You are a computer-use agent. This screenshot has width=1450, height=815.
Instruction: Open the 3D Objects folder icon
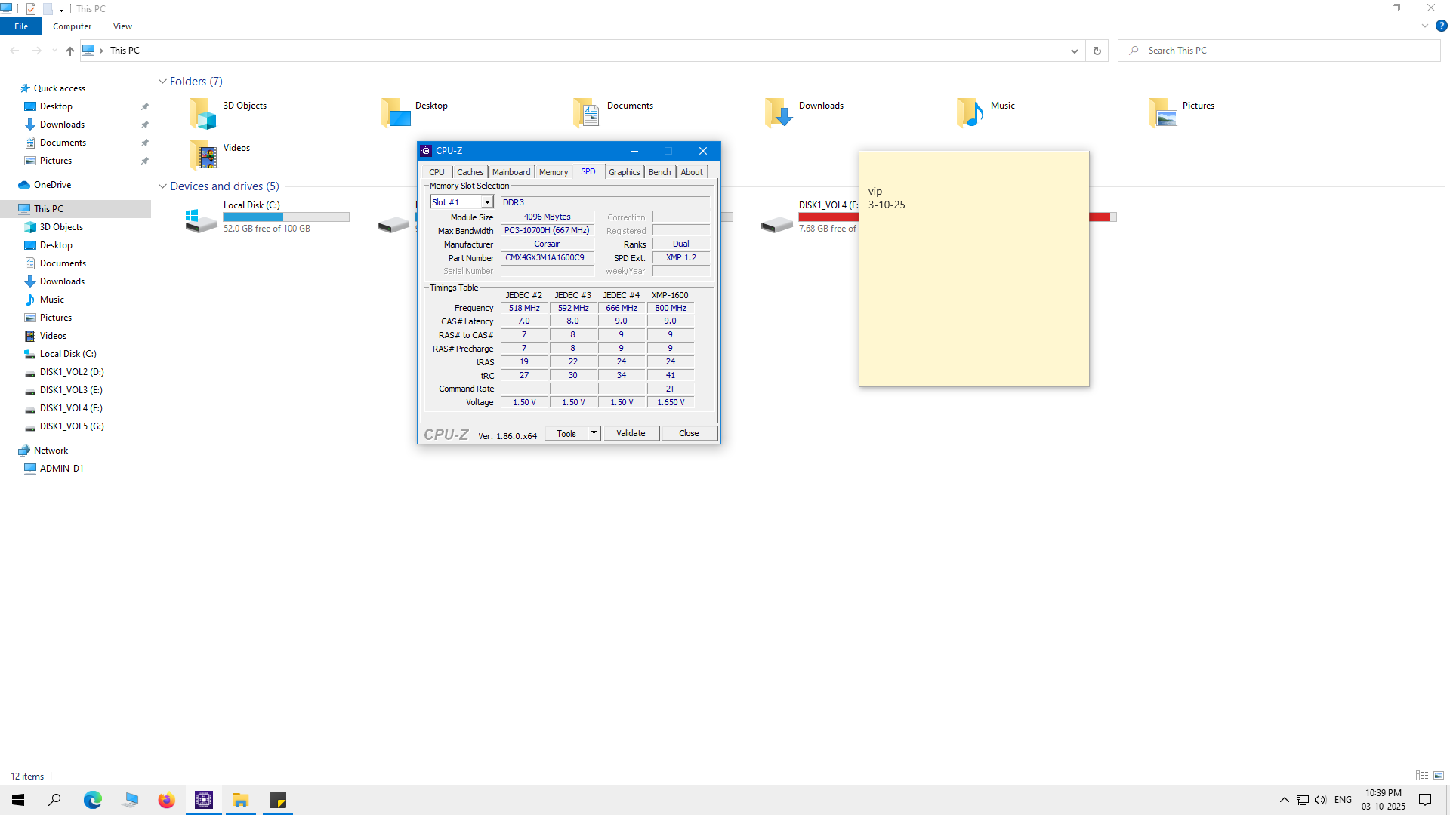(x=202, y=113)
